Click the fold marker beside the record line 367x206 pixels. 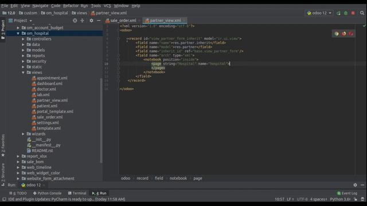point(119,38)
